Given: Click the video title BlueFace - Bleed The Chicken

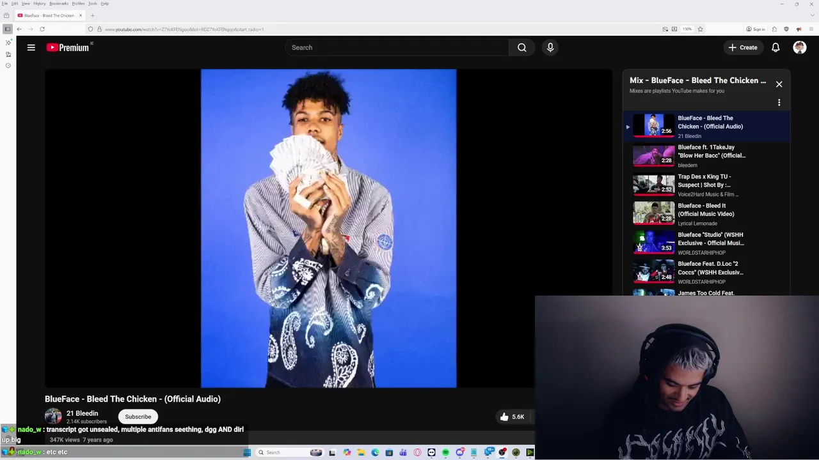Looking at the screenshot, I should click(132, 399).
